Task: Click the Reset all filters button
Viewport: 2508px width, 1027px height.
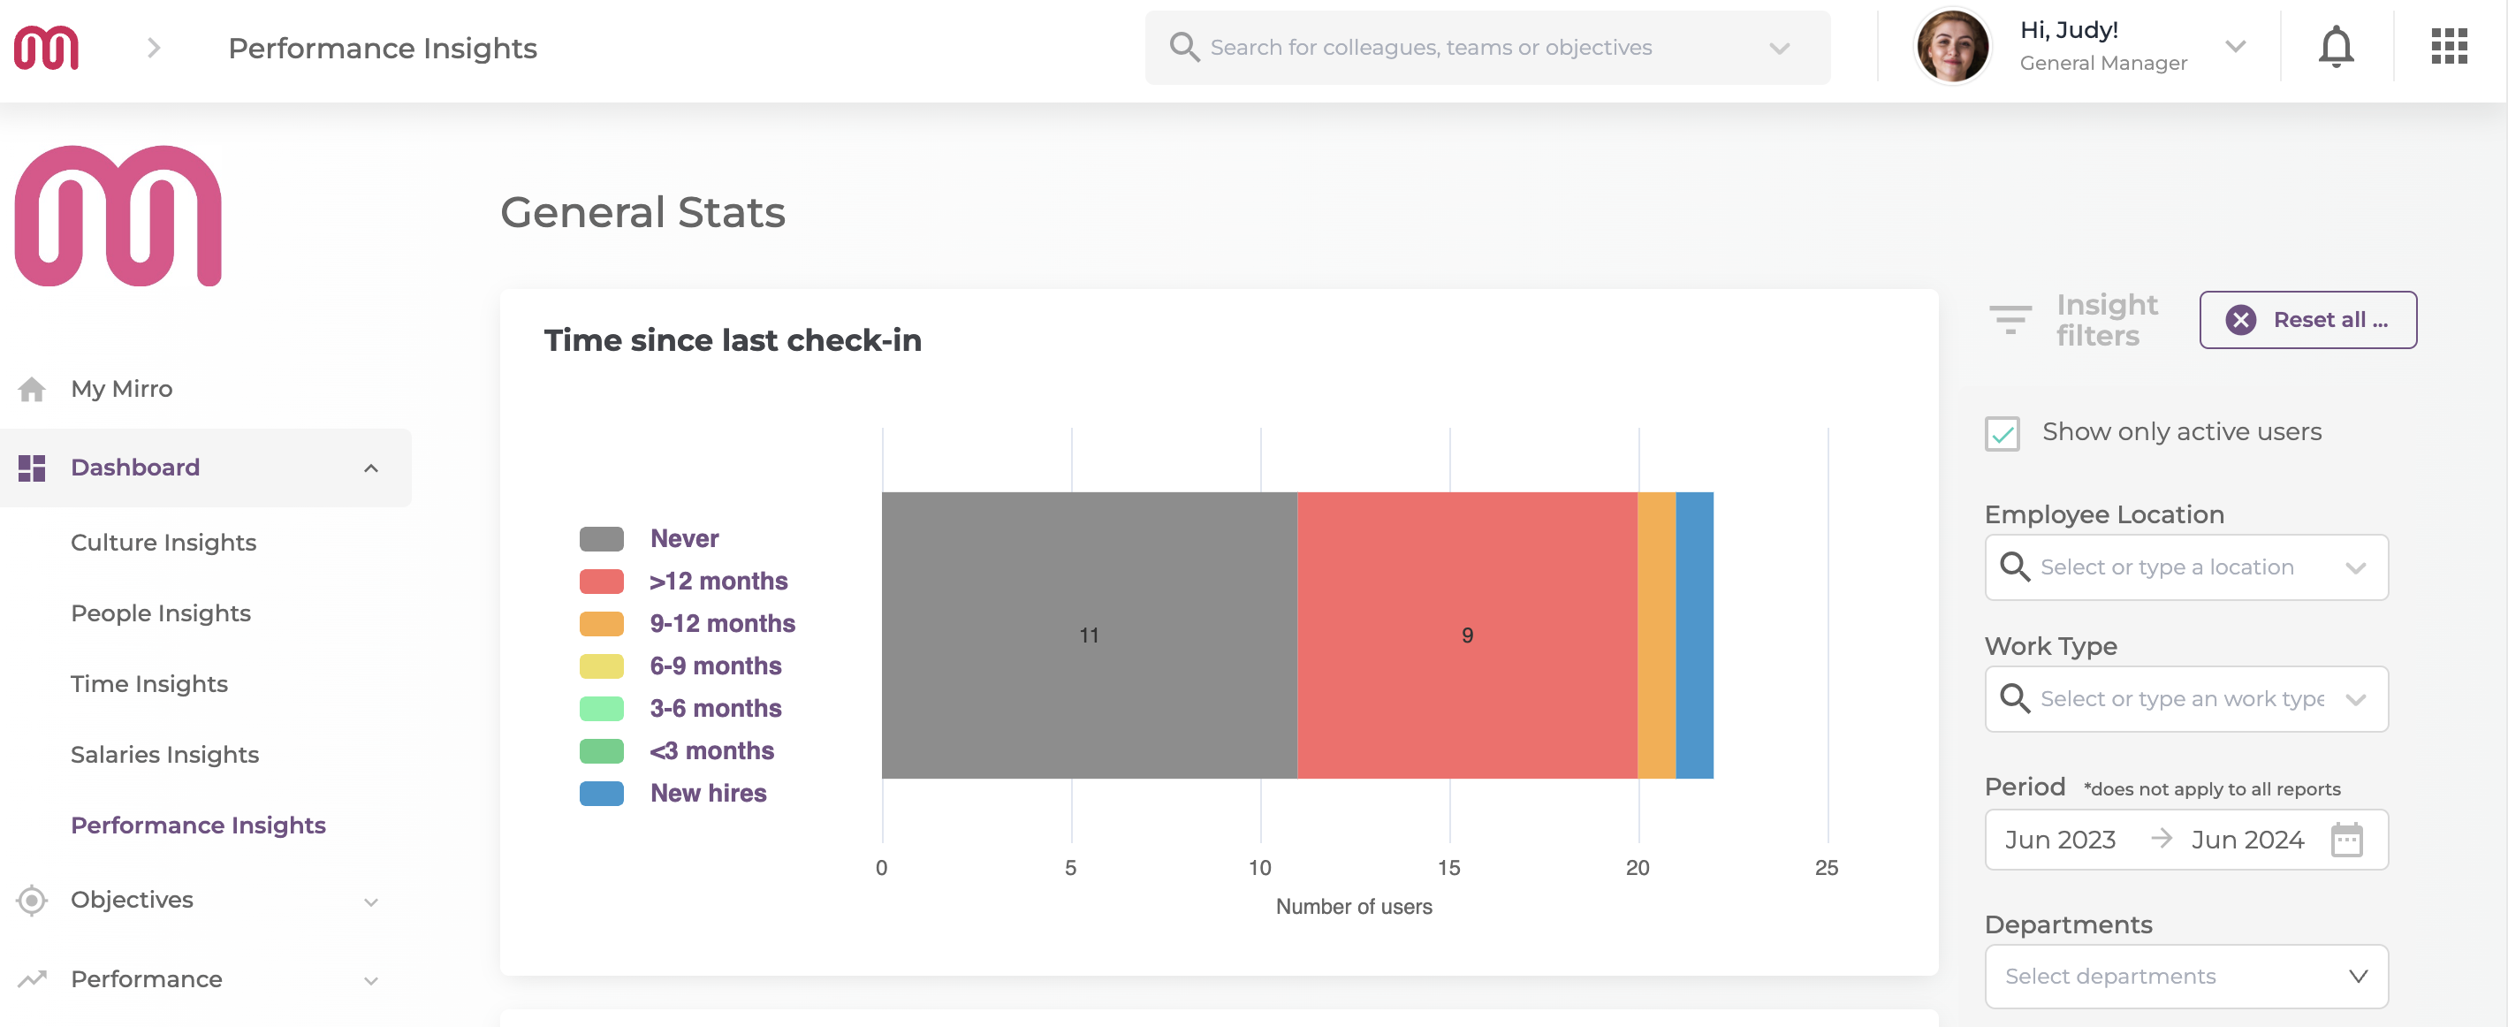Action: click(2307, 319)
